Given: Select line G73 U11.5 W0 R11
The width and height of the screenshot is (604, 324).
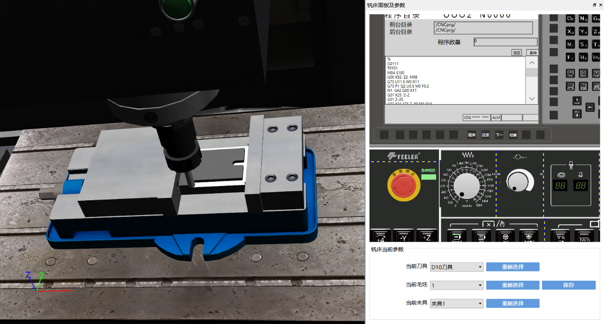Looking at the screenshot, I should coord(403,82).
